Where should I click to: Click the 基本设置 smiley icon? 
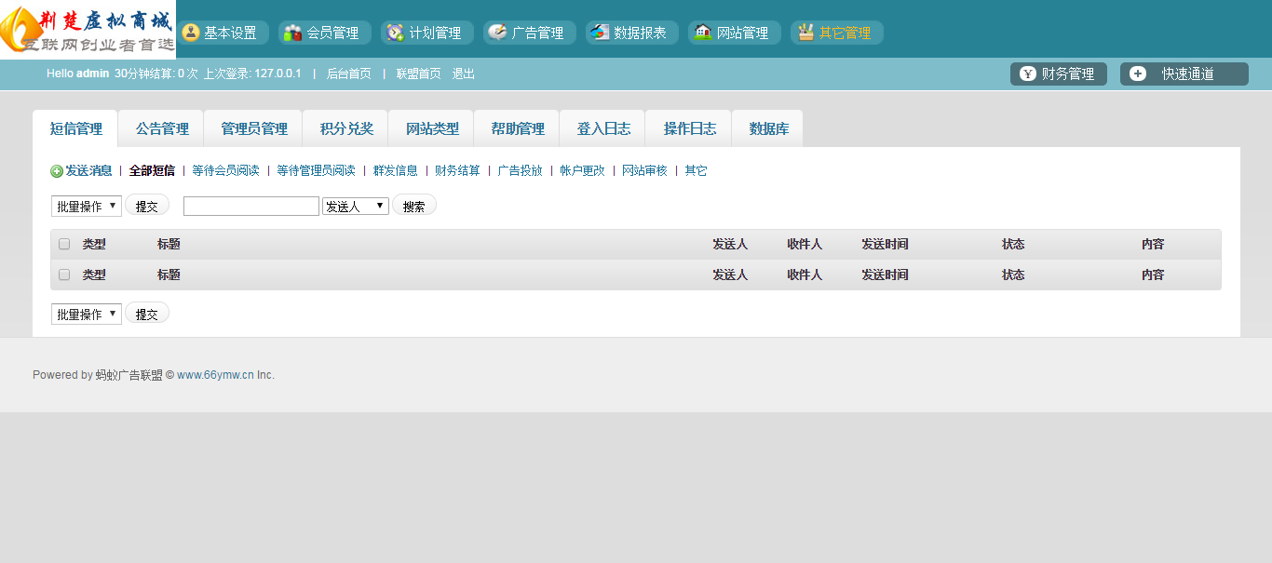point(191,33)
